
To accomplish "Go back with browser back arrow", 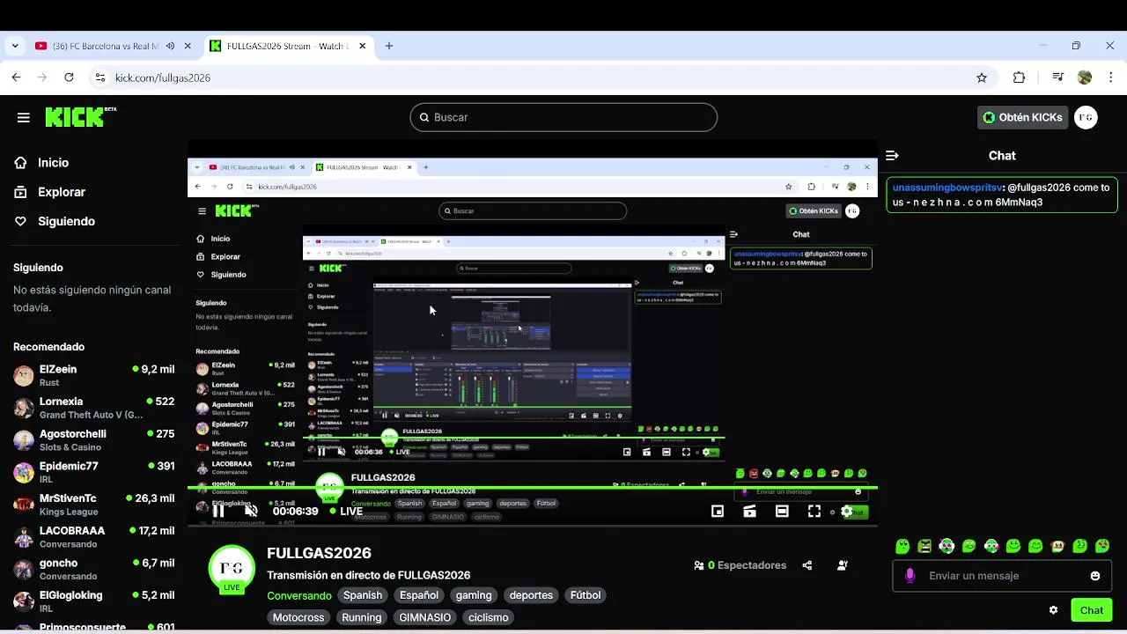I will pos(16,77).
